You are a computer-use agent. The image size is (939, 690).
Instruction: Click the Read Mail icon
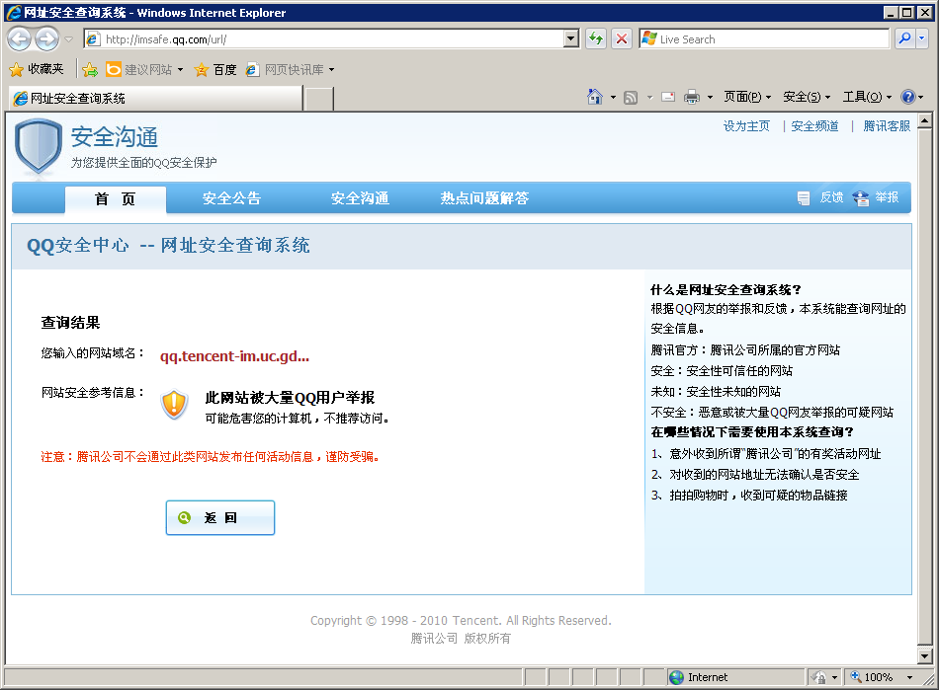(x=668, y=97)
